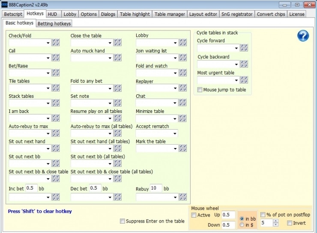This screenshot has width=317, height=233.
Task: Open the Lobby tab
Action: click(x=70, y=14)
